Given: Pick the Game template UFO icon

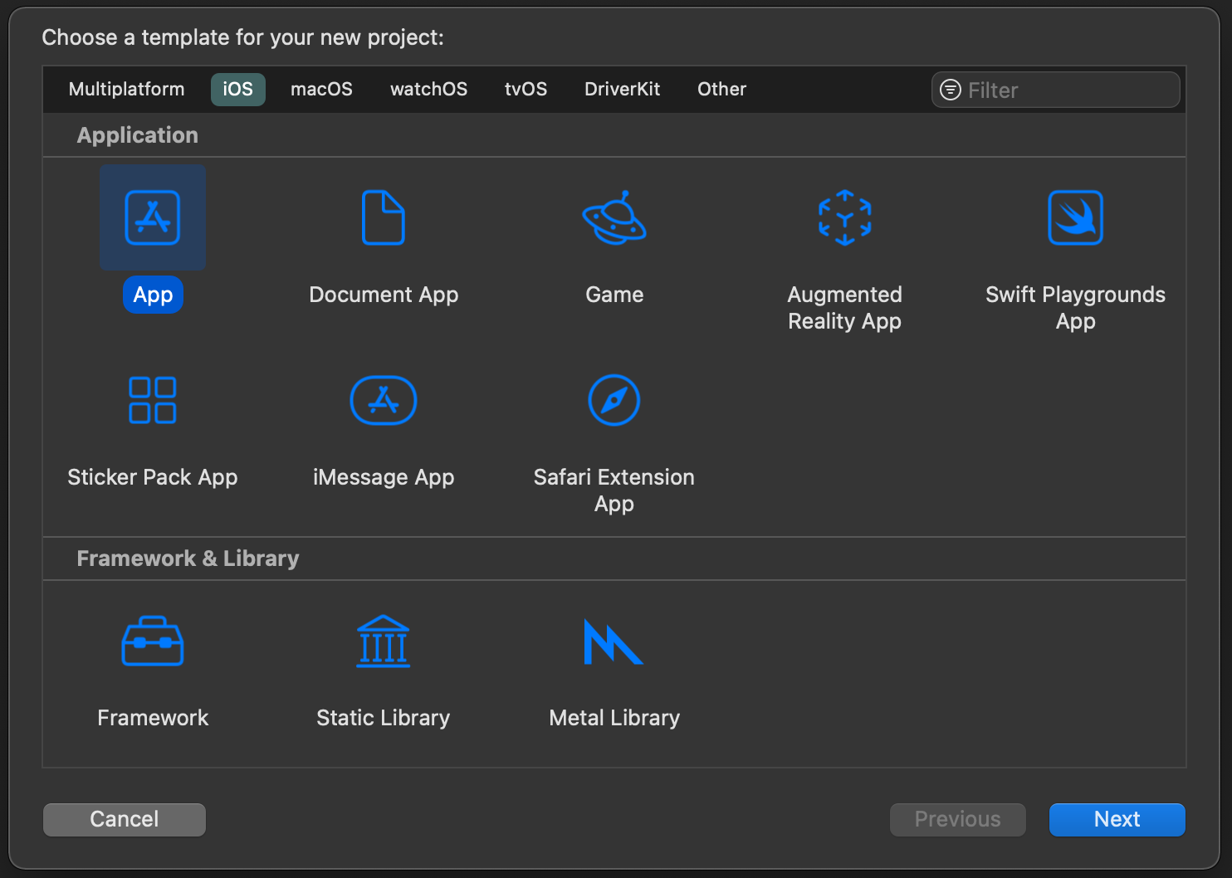Looking at the screenshot, I should (614, 217).
